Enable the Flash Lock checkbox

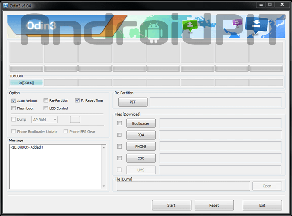click(13, 108)
